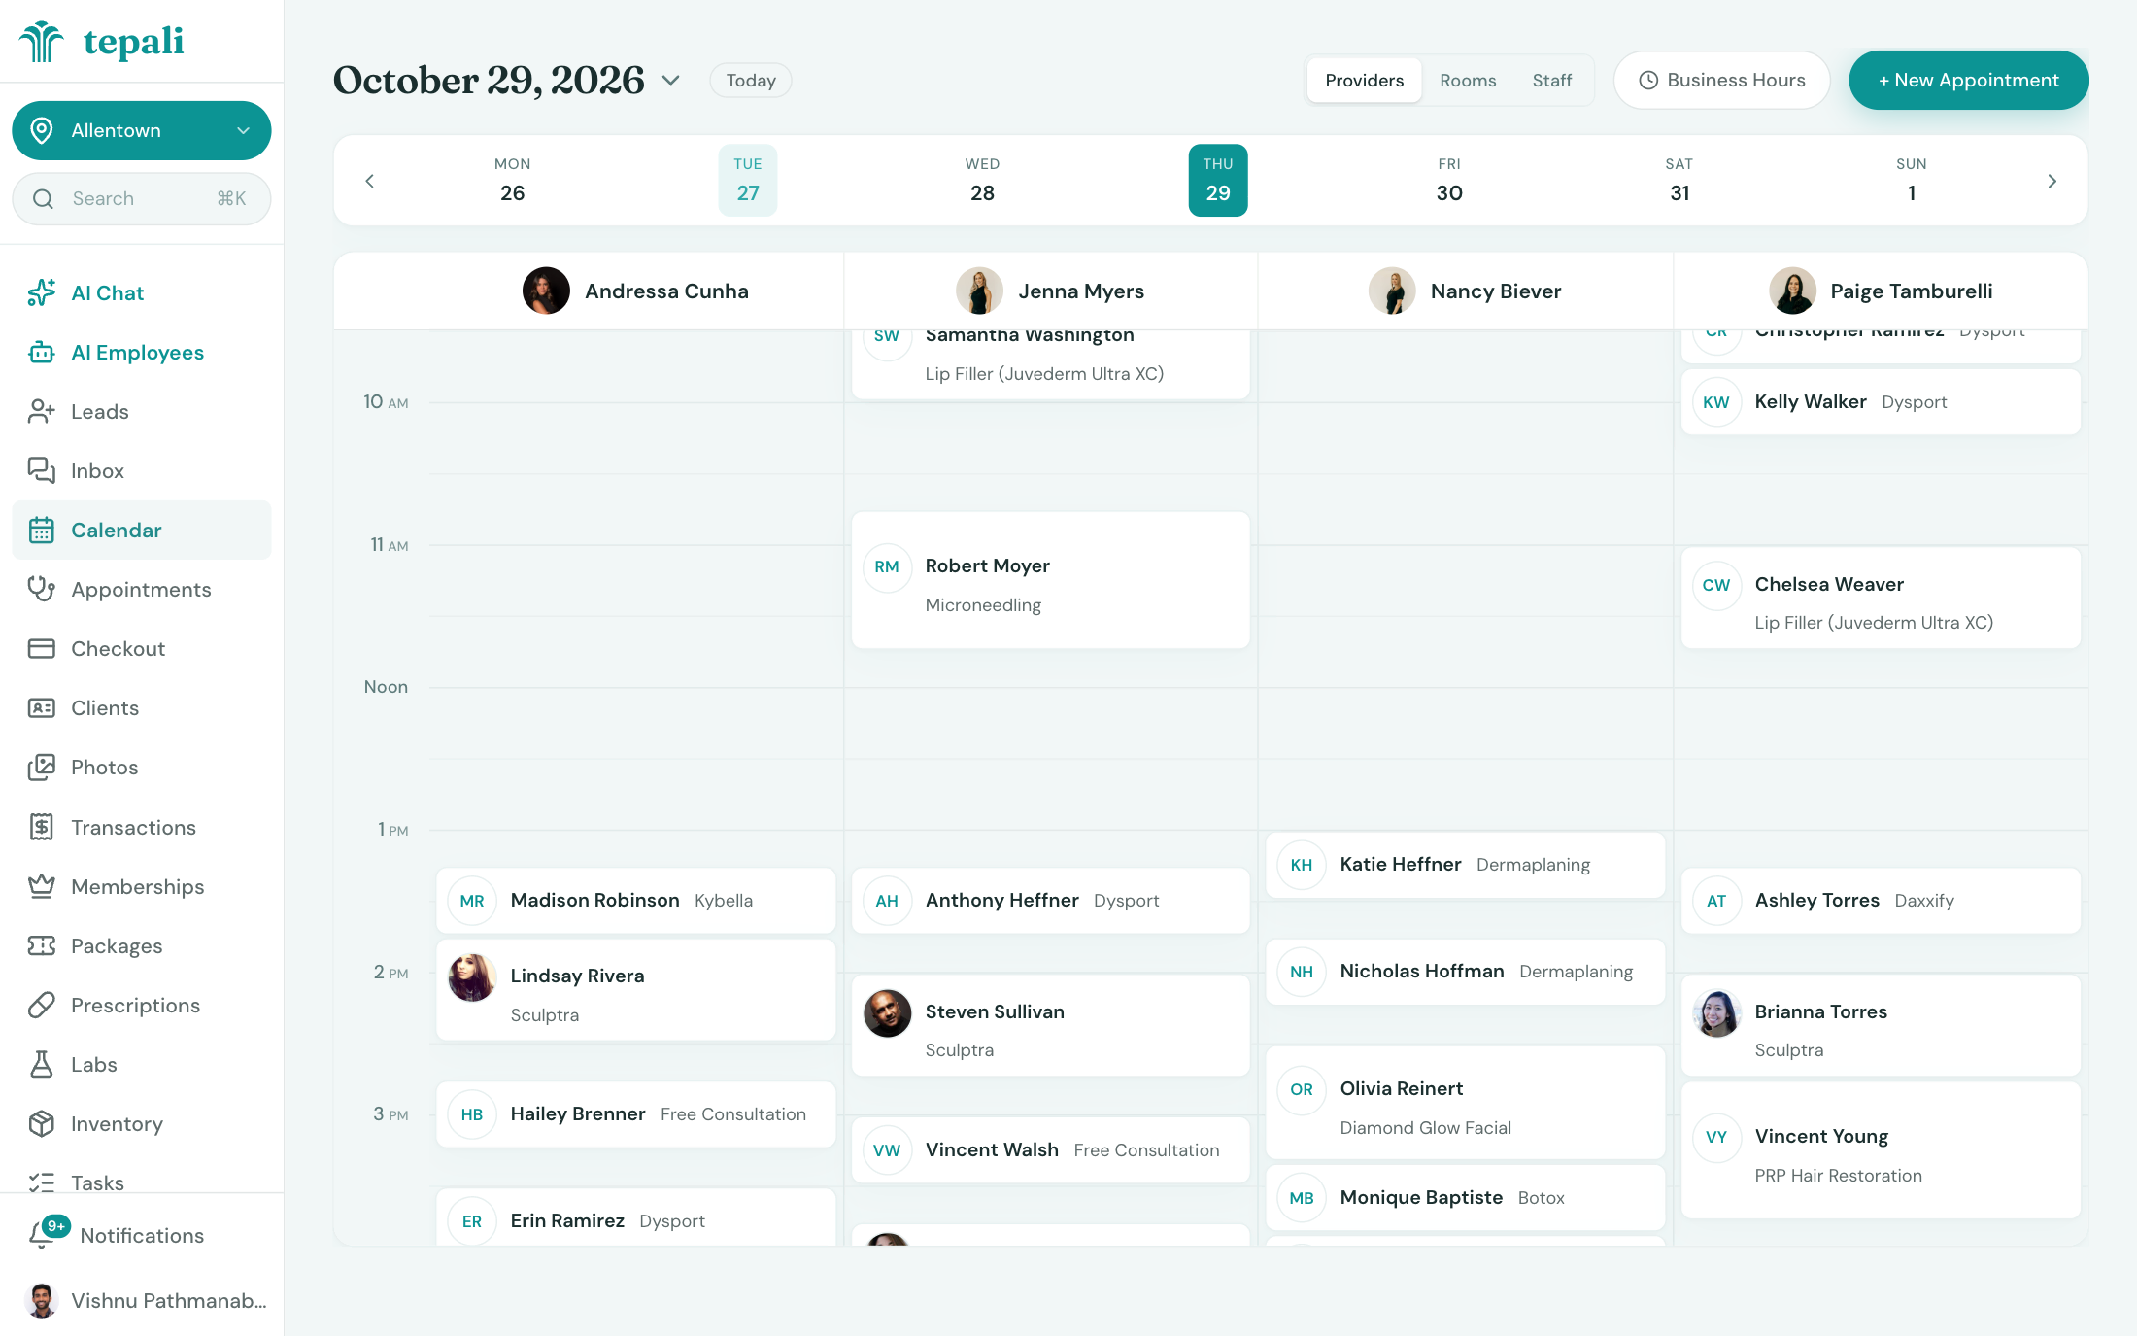This screenshot has width=2137, height=1336.
Task: Click Vishnu Pathmanab... profile avatar
Action: (41, 1300)
